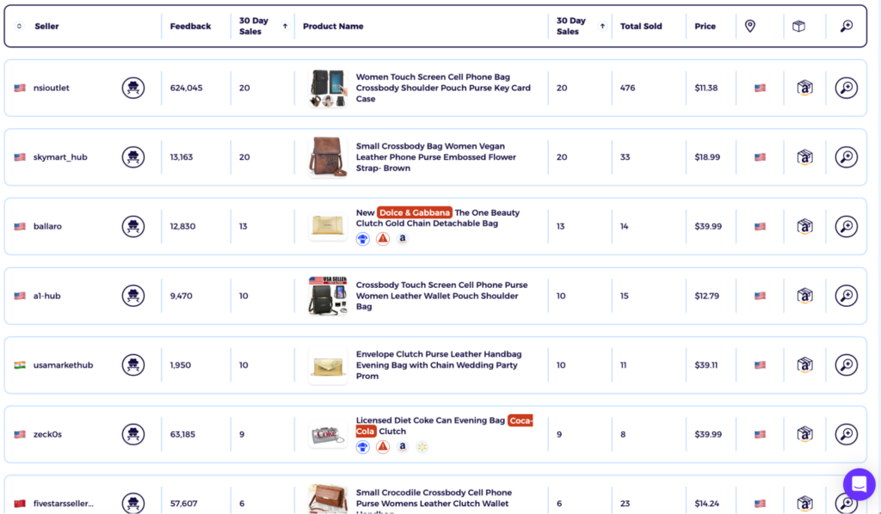Open seller ballaro

[48, 227]
